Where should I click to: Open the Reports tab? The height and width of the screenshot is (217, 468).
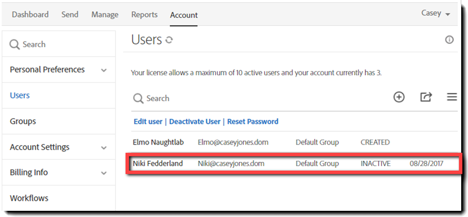[x=144, y=15]
